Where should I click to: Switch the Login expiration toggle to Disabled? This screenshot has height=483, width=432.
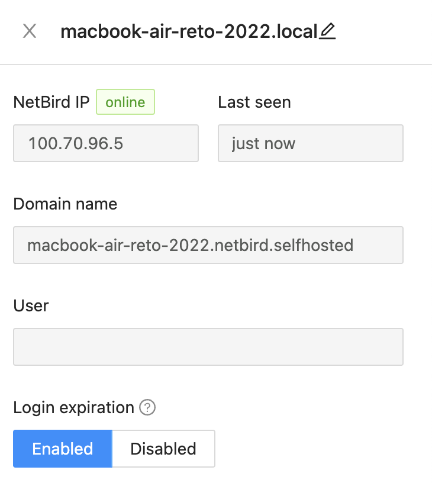click(x=163, y=449)
